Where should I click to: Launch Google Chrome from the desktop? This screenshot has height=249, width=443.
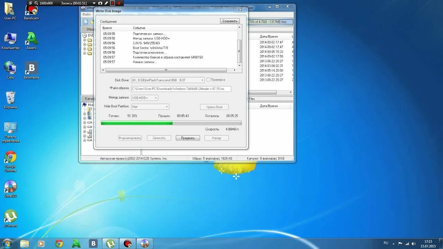click(x=10, y=162)
